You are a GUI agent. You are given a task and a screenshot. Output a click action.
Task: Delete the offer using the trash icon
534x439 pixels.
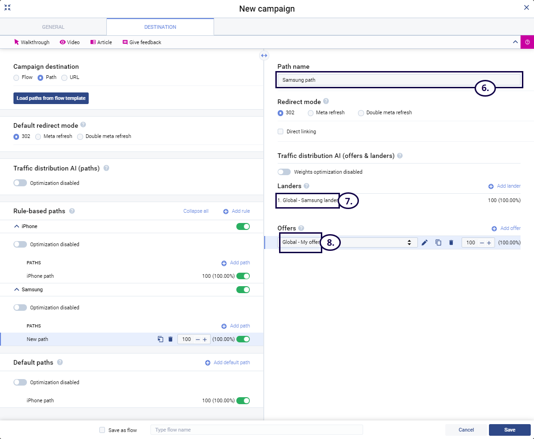pos(451,242)
